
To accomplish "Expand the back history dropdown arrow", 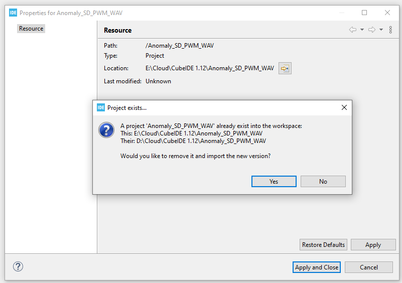I will [x=362, y=30].
